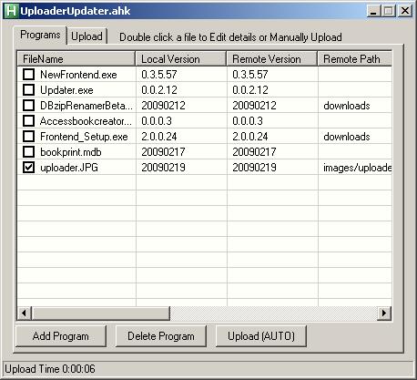Select the Accessbookcreator... file name
The height and width of the screenshot is (380, 417).
pos(86,121)
